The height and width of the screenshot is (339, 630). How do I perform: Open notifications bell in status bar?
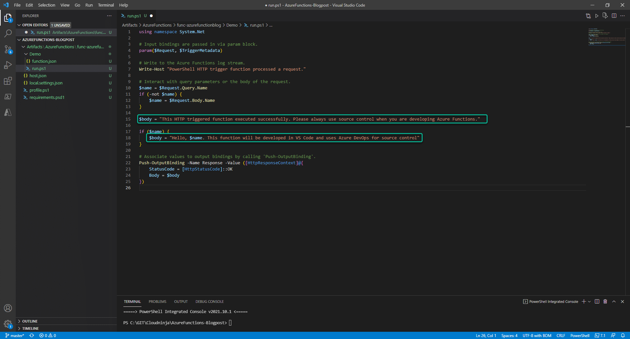point(623,335)
